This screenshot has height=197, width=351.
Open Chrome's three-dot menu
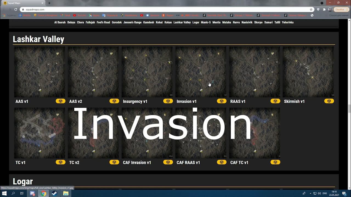pos(347,9)
